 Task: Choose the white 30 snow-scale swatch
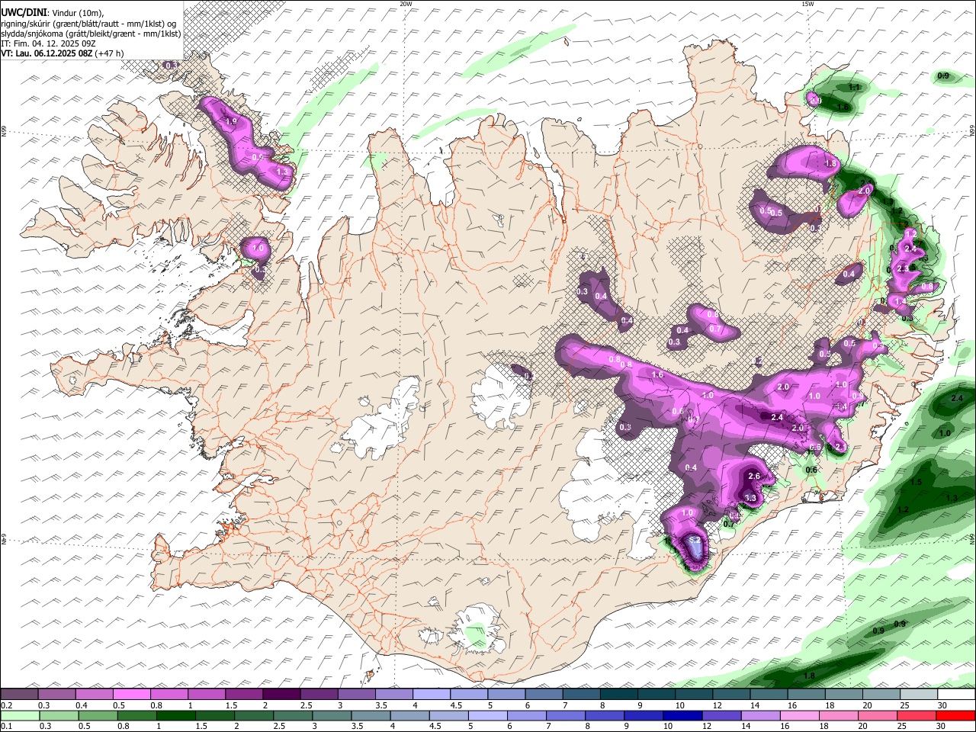pyautogui.click(x=957, y=695)
